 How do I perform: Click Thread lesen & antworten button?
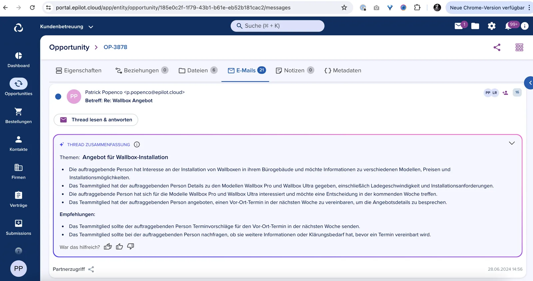96,120
